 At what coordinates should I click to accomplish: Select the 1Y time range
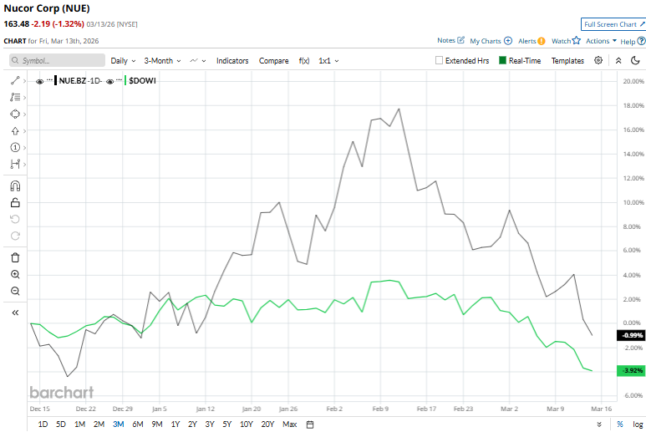coord(175,424)
